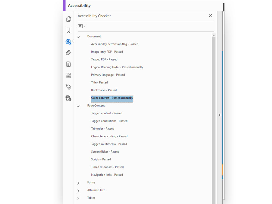Click the checker list vertical scrollbar track

214,120
